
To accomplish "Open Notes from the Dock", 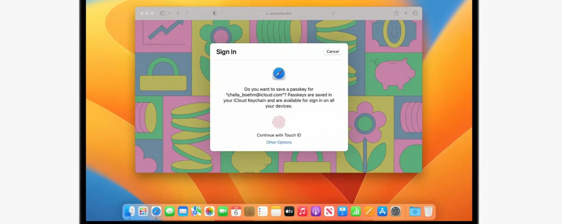I will (x=276, y=211).
